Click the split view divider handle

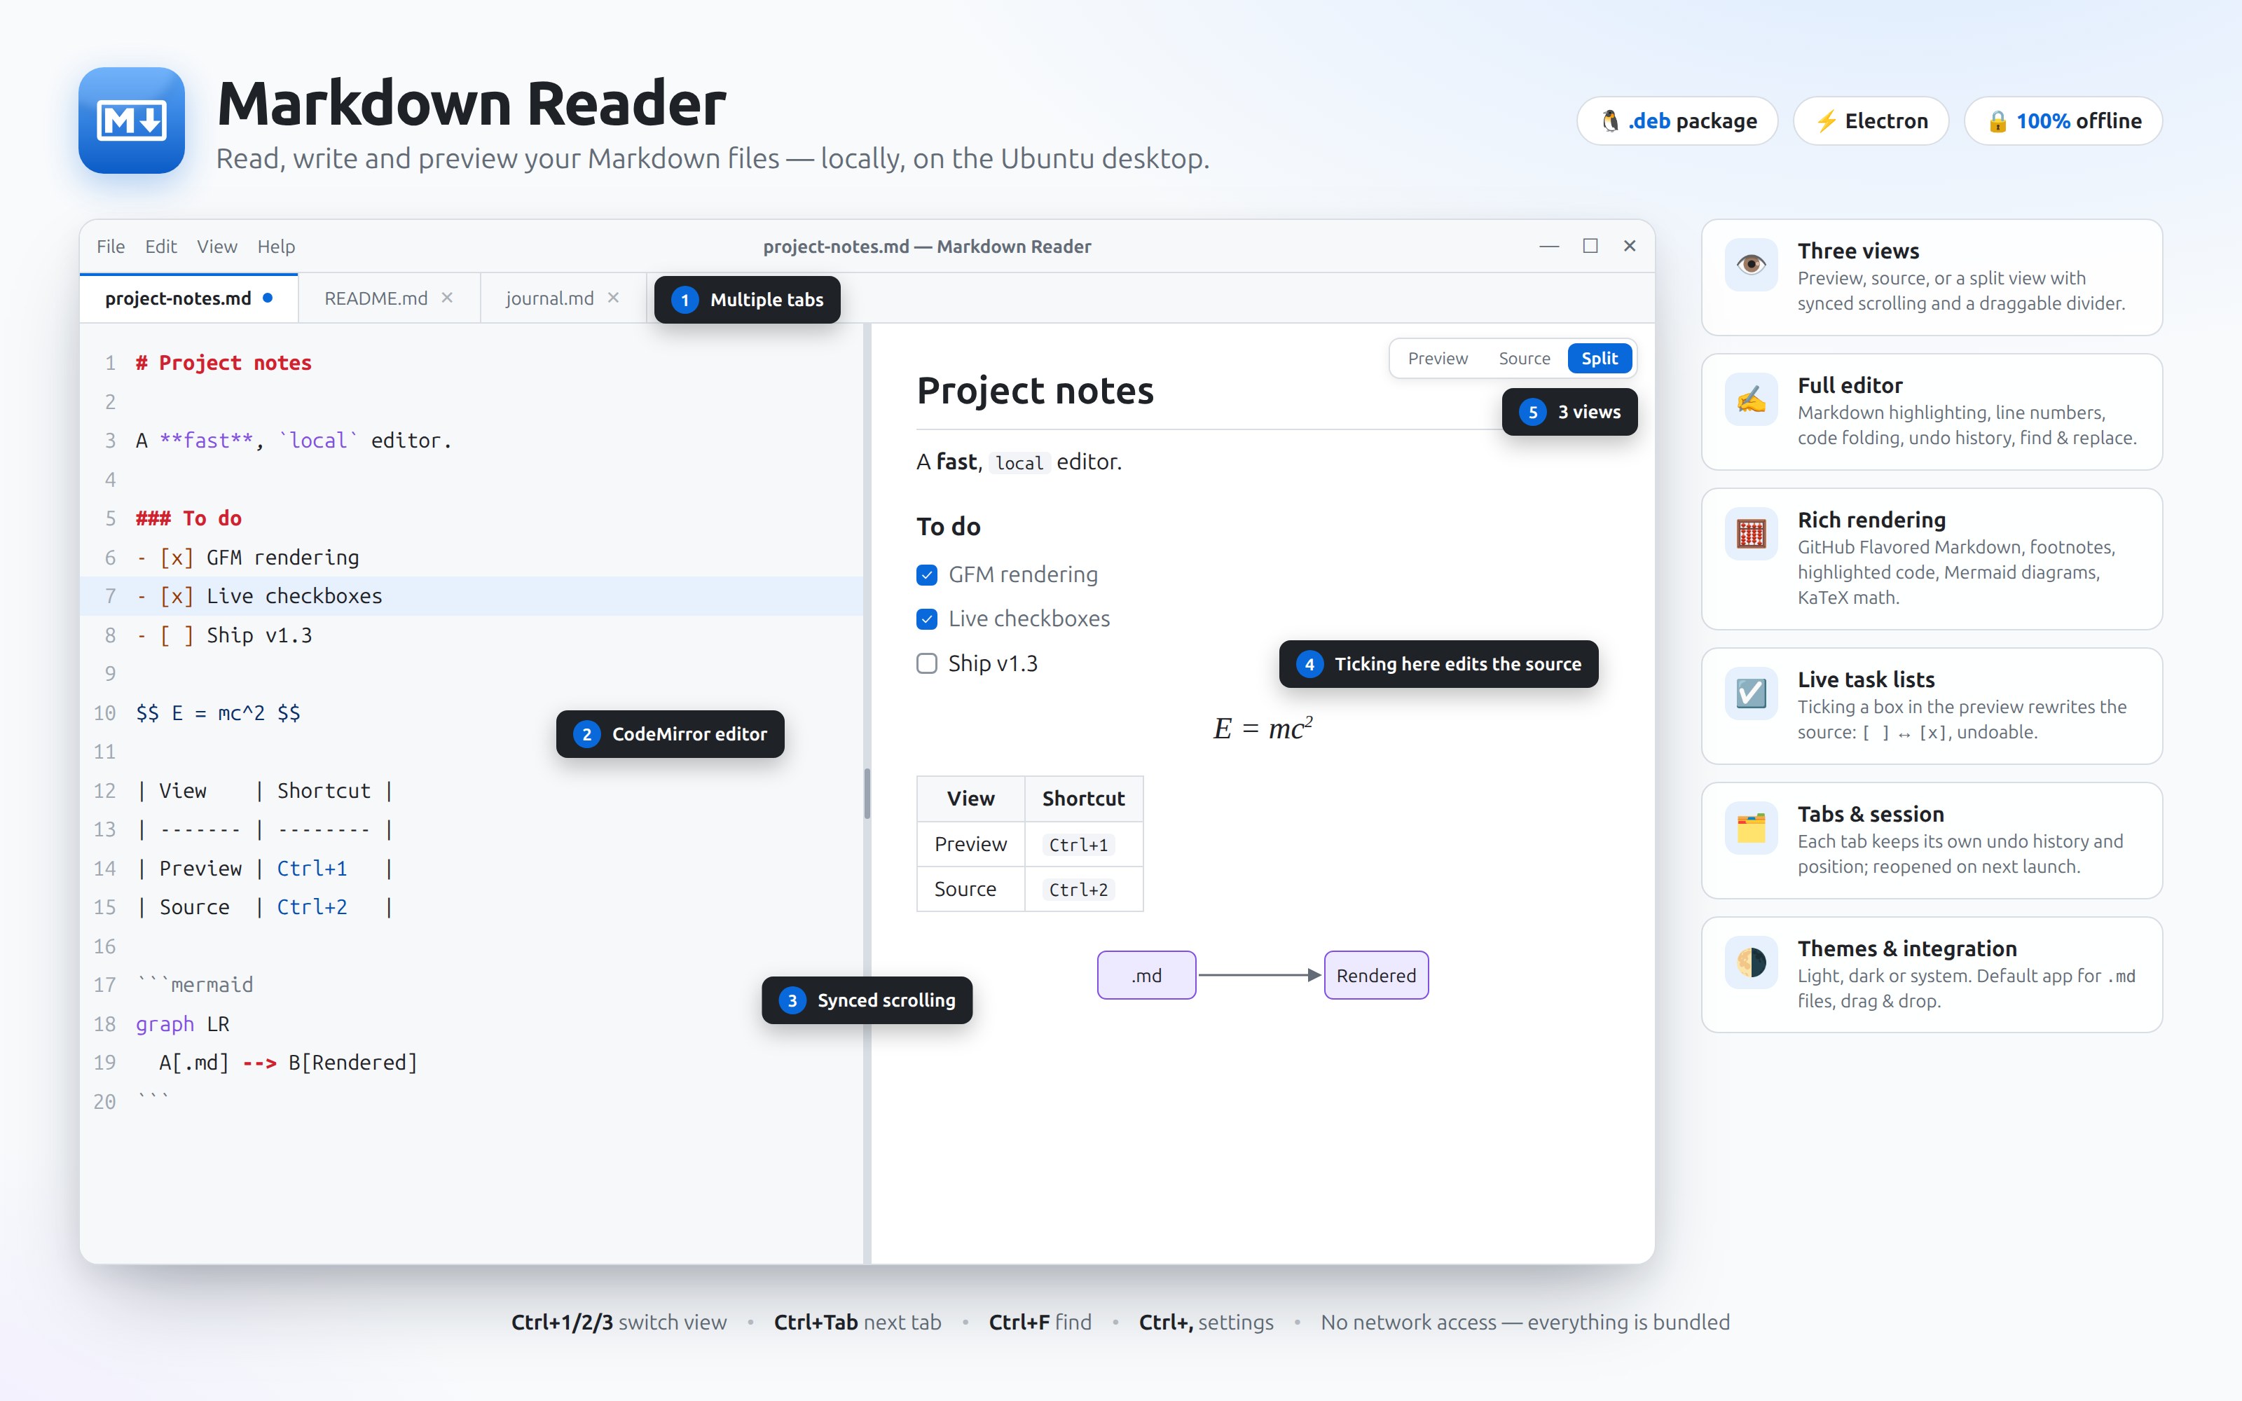click(x=867, y=793)
